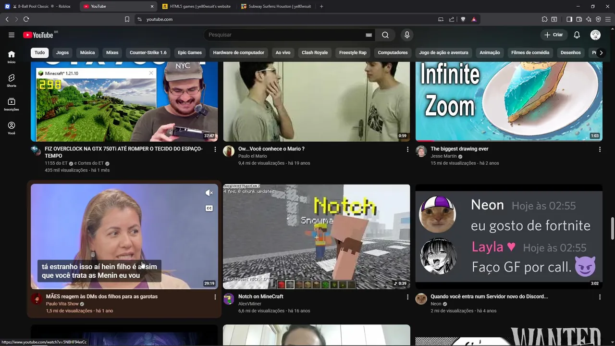Open the Infinite Zoom video thumbnail
The image size is (615, 346).
pos(509,101)
